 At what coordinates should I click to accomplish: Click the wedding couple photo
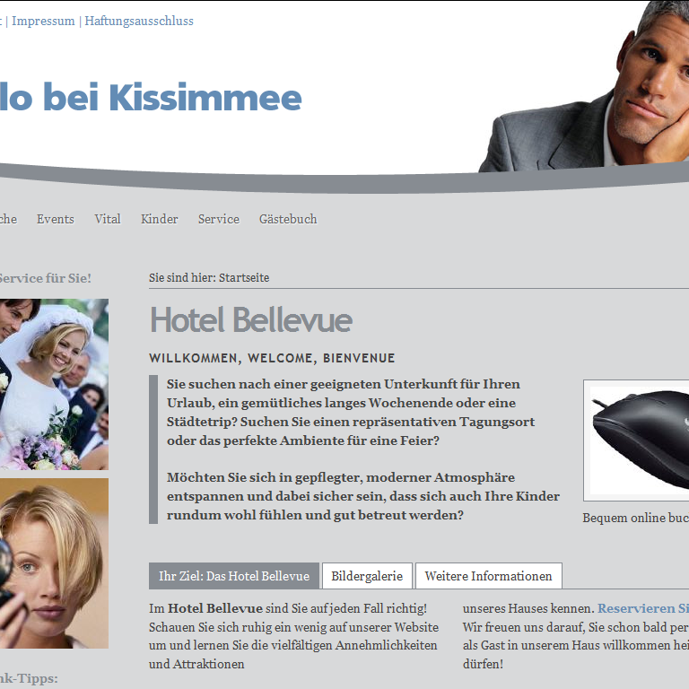pyautogui.click(x=54, y=385)
